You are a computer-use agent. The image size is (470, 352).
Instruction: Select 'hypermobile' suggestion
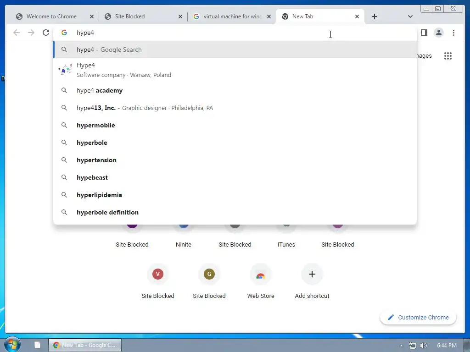(x=235, y=125)
